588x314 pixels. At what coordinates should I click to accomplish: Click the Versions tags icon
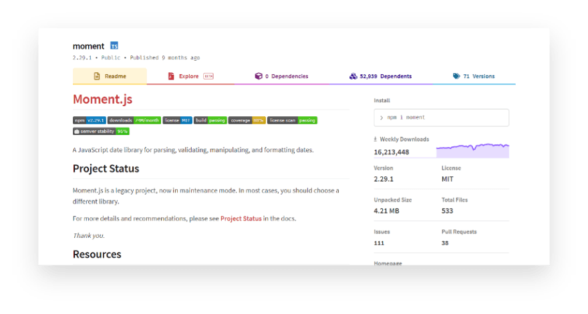(x=456, y=76)
